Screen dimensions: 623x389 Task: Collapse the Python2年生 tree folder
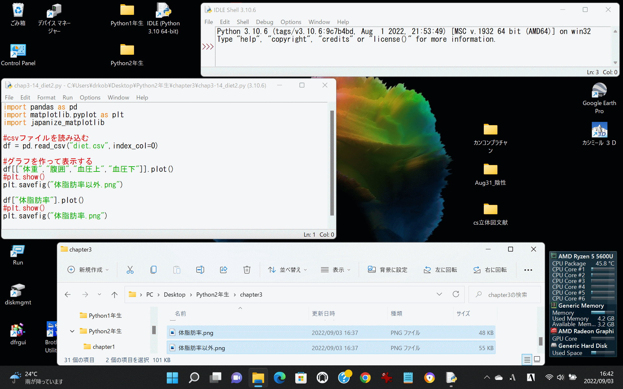coord(72,331)
